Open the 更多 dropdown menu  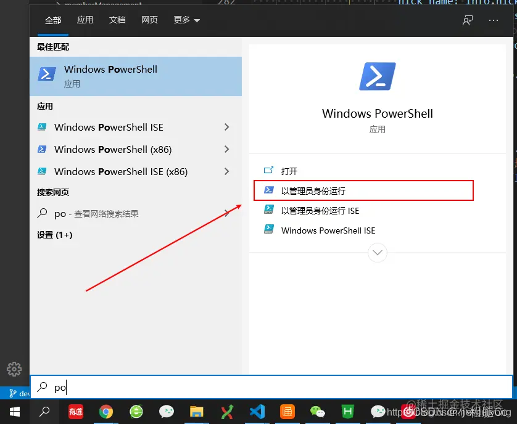click(x=186, y=20)
